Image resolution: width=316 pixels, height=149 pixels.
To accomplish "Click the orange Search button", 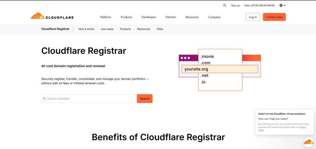I will [145, 99].
